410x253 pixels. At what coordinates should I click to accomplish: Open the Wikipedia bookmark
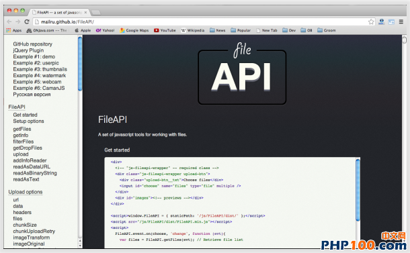193,30
